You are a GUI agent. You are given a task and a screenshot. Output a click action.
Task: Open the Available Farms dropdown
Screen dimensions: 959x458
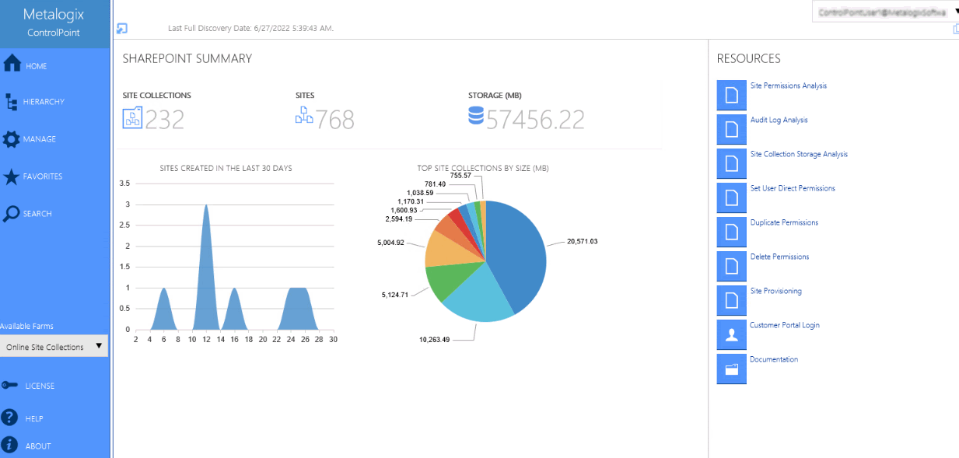point(53,346)
